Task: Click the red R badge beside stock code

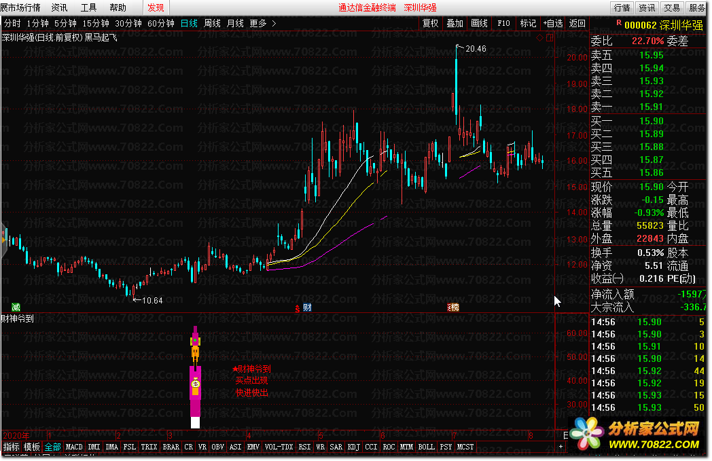Action: pos(618,22)
